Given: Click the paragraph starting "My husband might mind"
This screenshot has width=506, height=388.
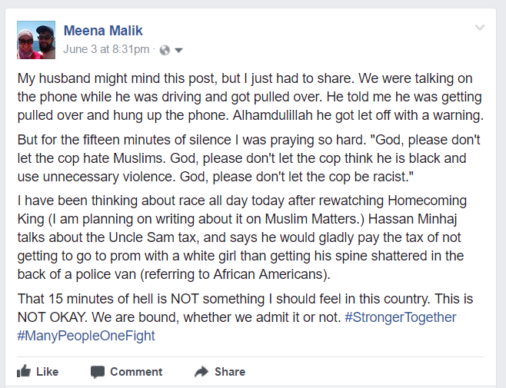Looking at the screenshot, I should pos(250,98).
